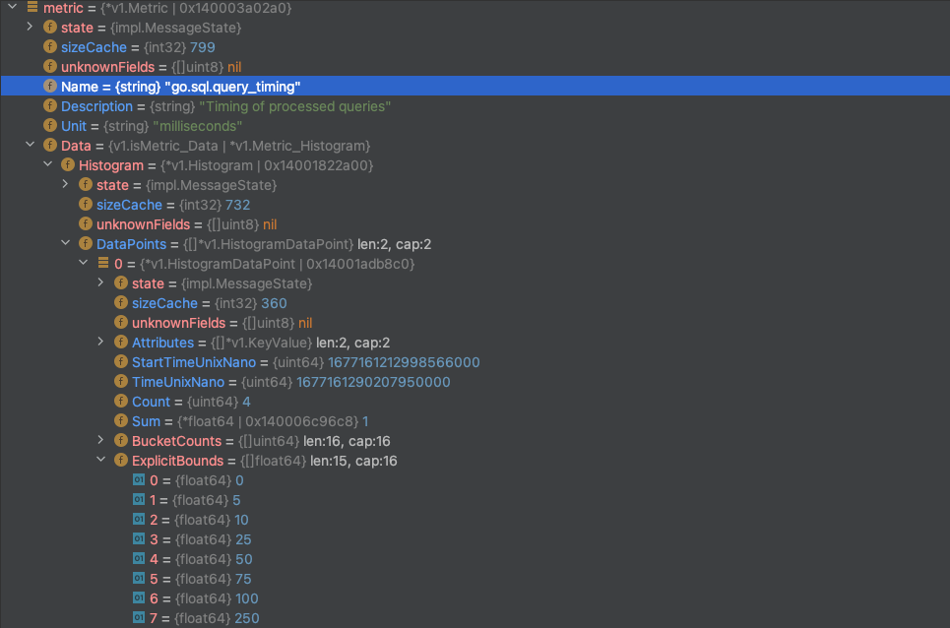Collapse the ExplicitBounds array
The width and height of the screenshot is (950, 628).
100,460
